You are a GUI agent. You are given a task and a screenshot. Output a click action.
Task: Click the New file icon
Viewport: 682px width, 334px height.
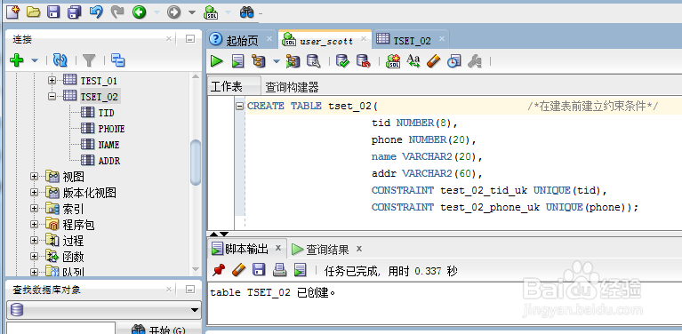[12, 12]
